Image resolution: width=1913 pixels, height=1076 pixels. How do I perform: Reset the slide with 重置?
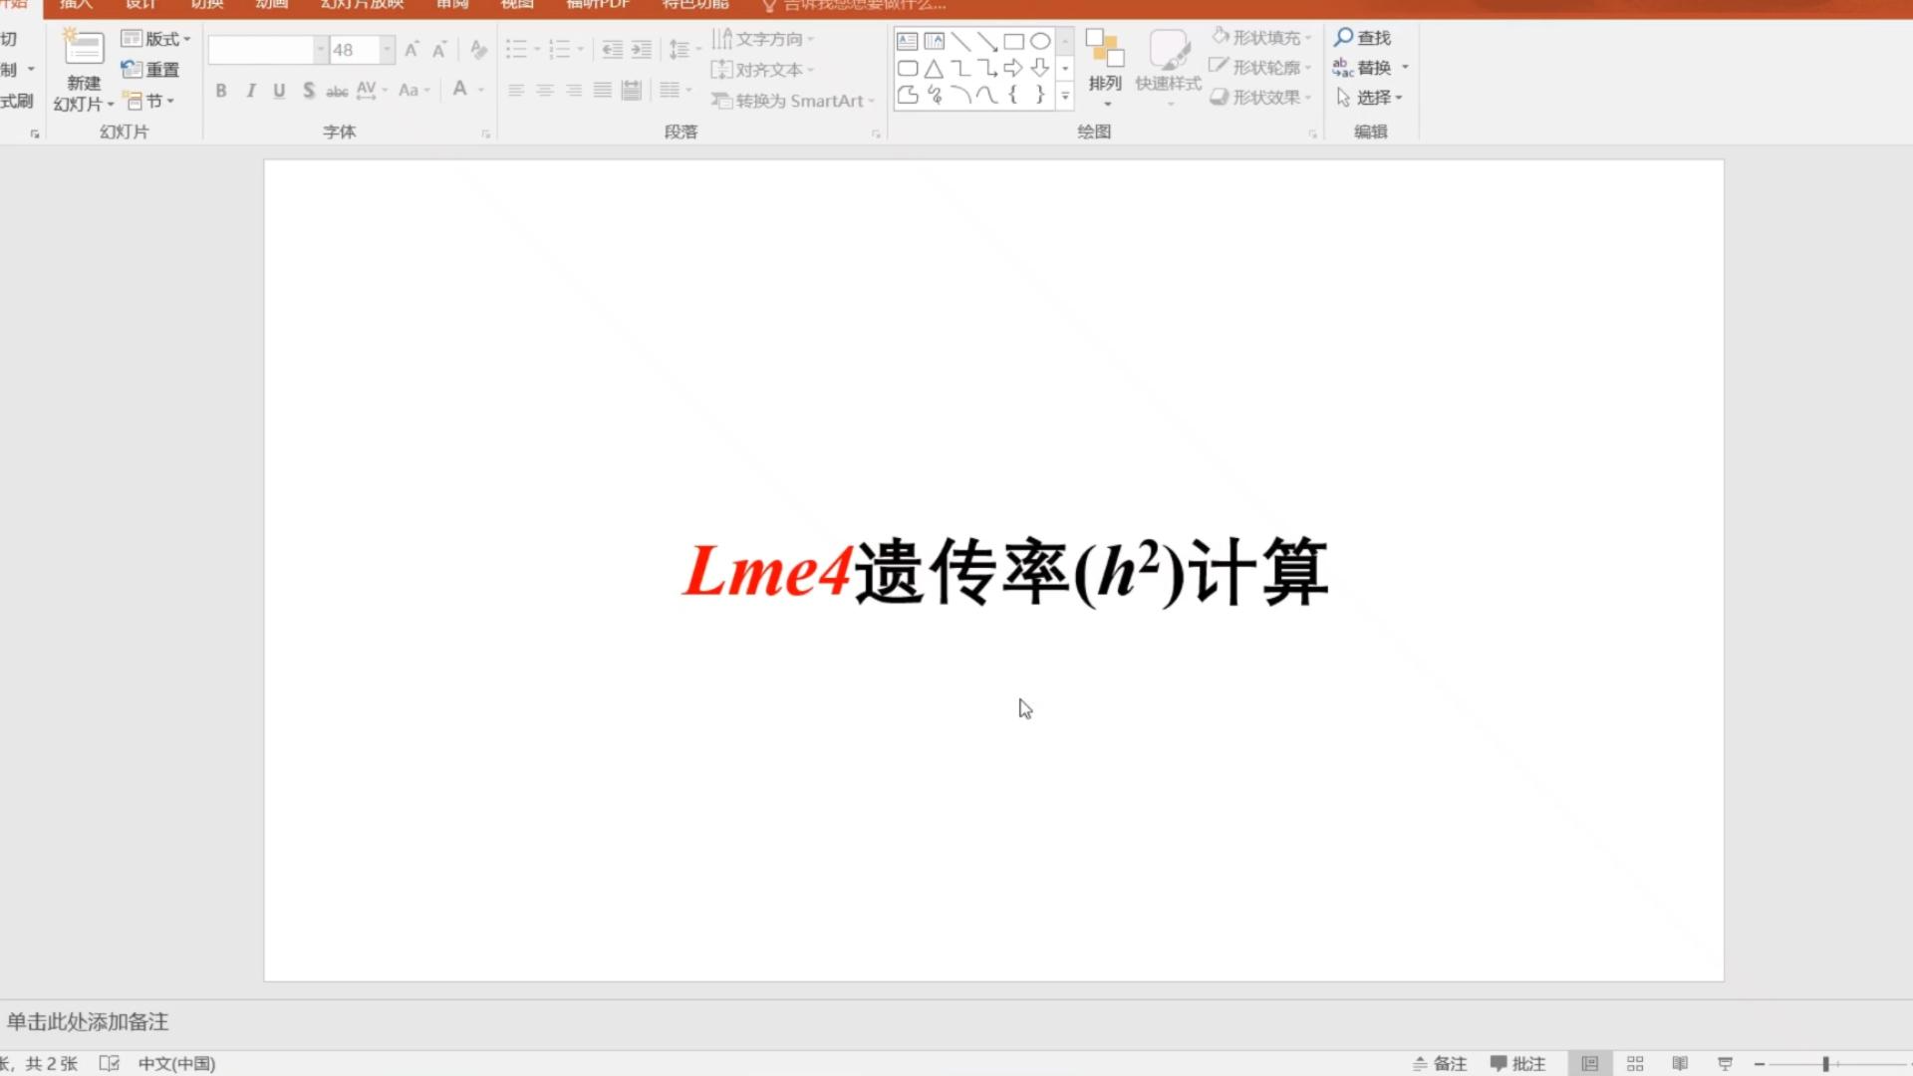[150, 70]
